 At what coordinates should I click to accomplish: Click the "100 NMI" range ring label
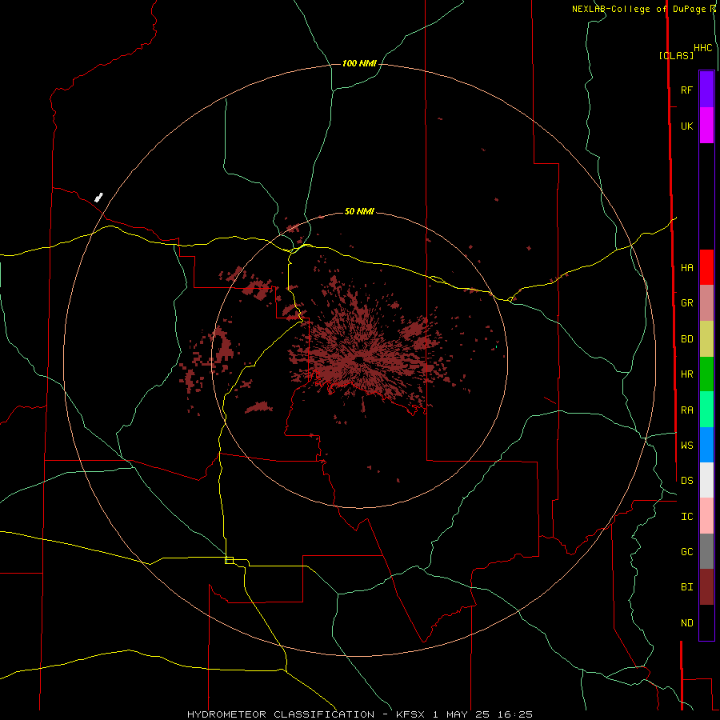tap(359, 63)
